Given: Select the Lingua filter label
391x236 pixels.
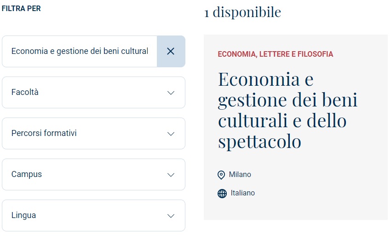Looking at the screenshot, I should 23,215.
